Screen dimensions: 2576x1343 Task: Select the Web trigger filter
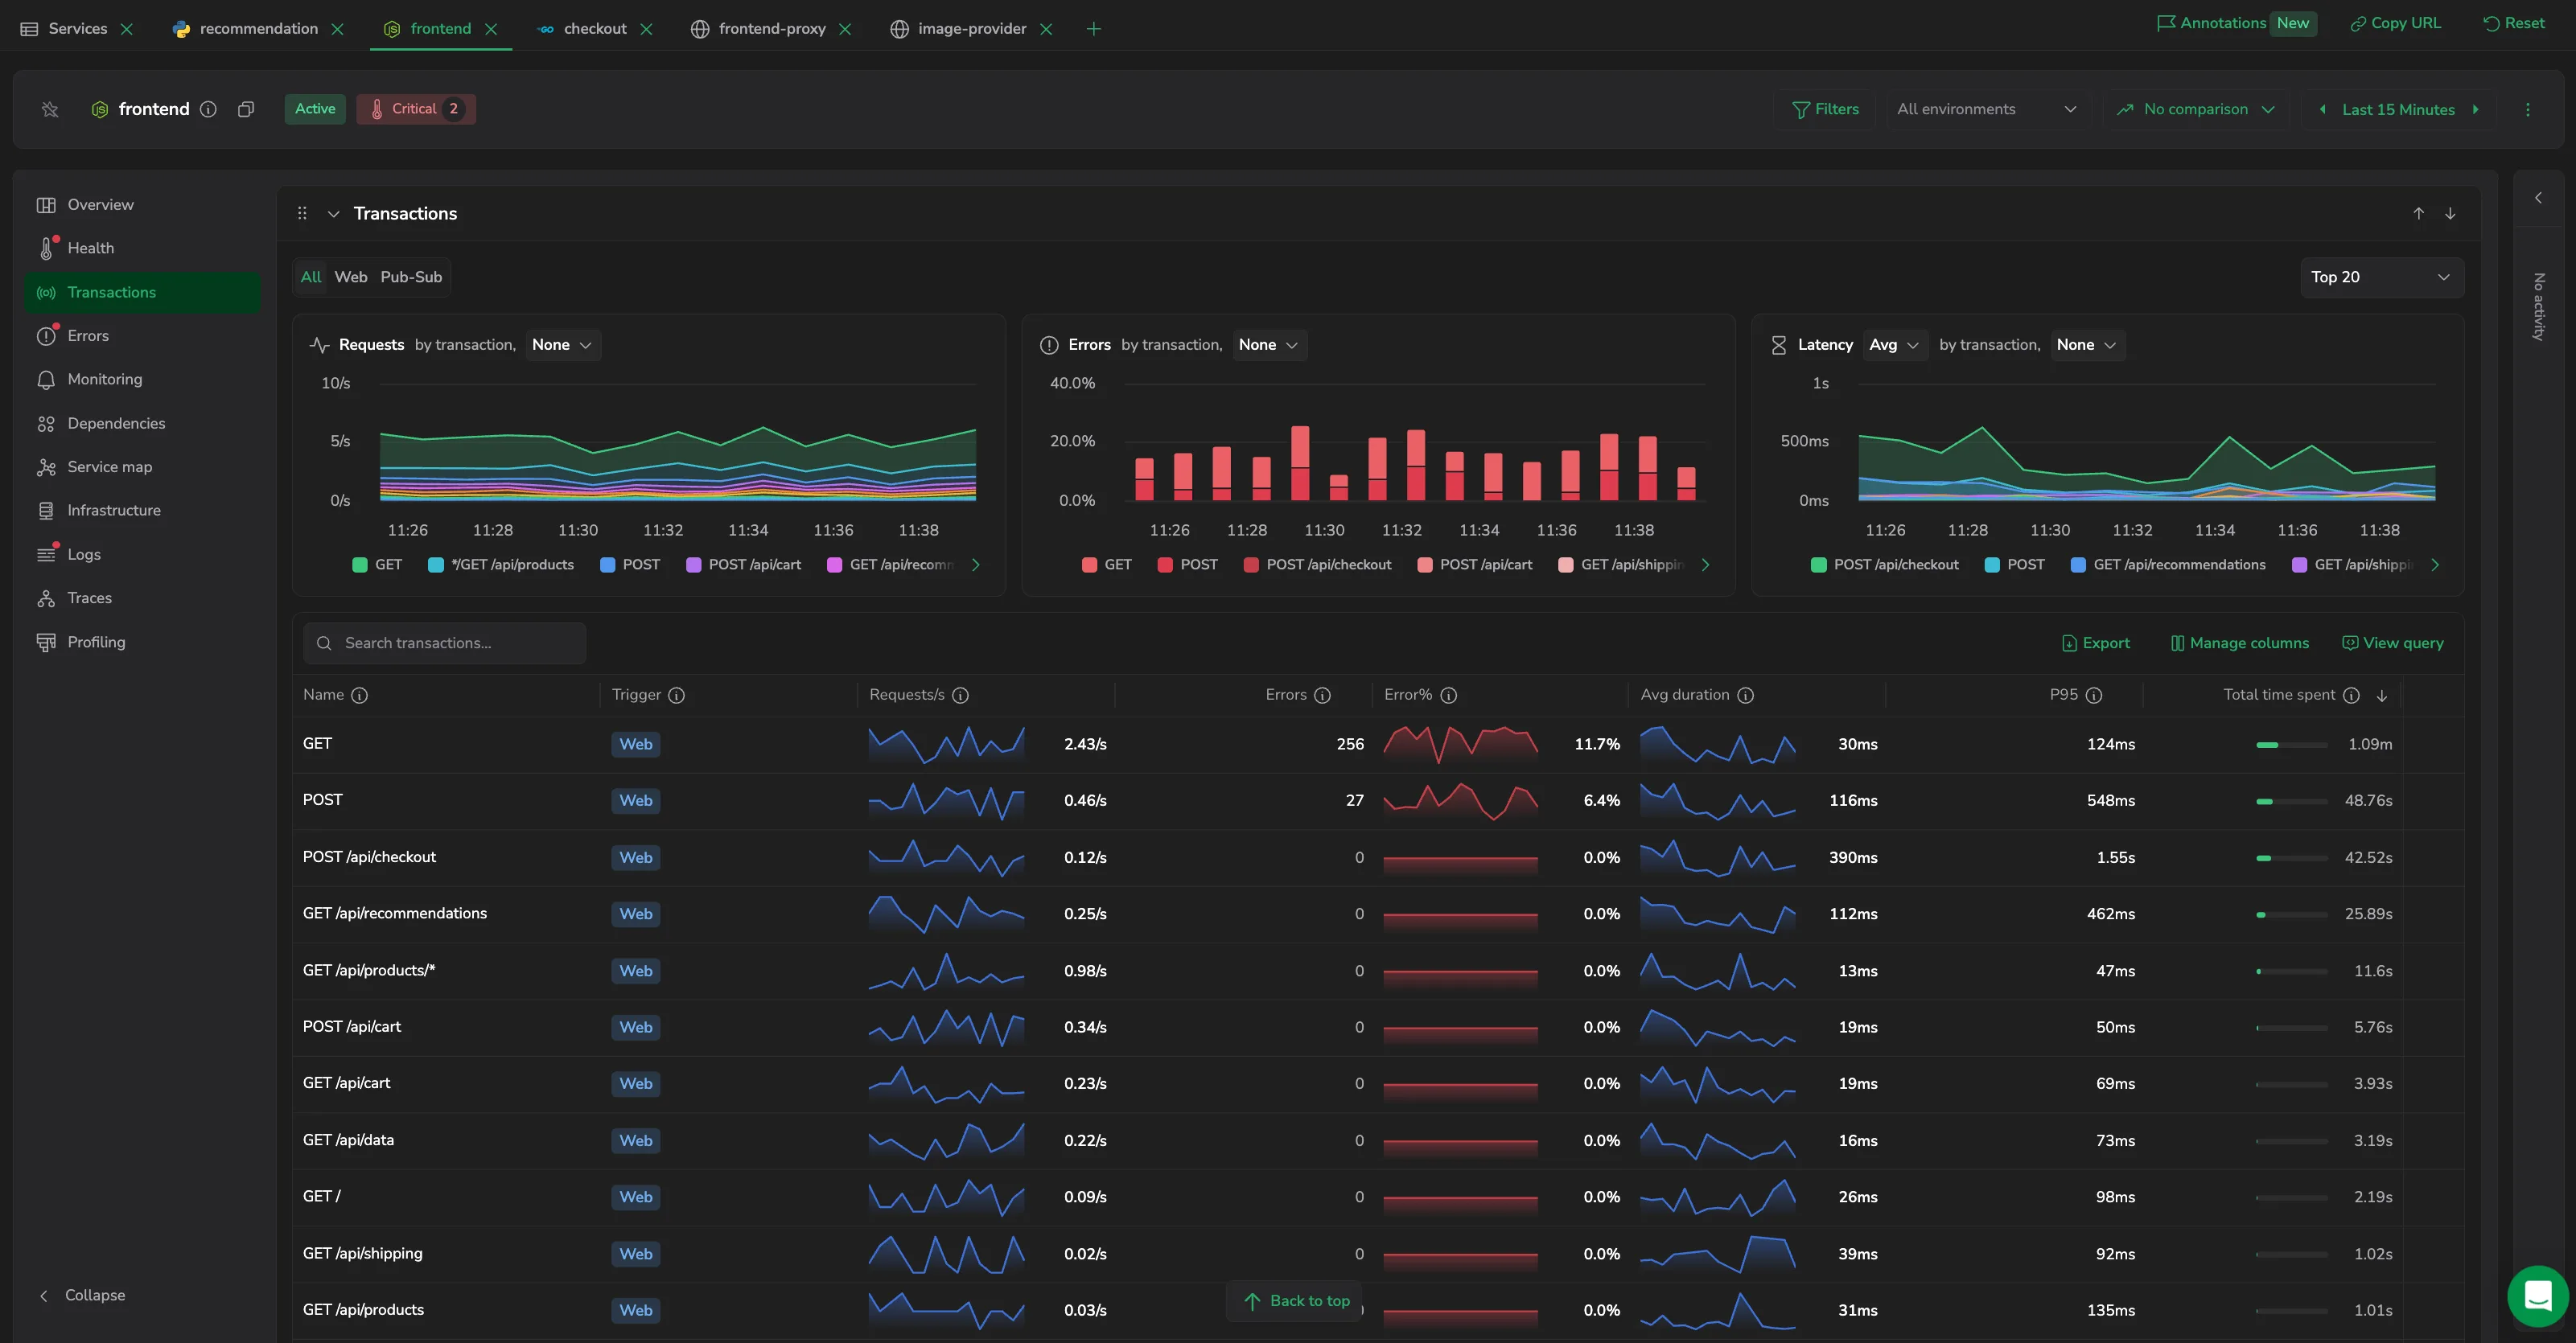351,277
